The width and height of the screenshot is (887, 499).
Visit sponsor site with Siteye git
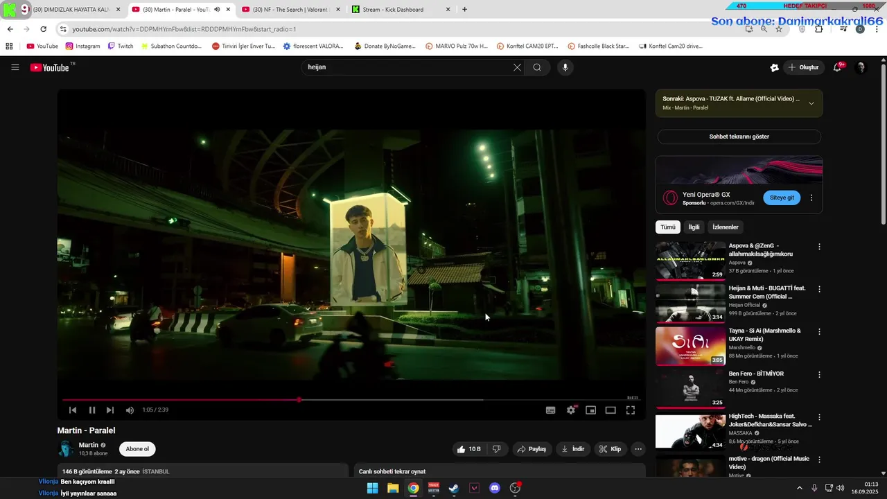782,198
